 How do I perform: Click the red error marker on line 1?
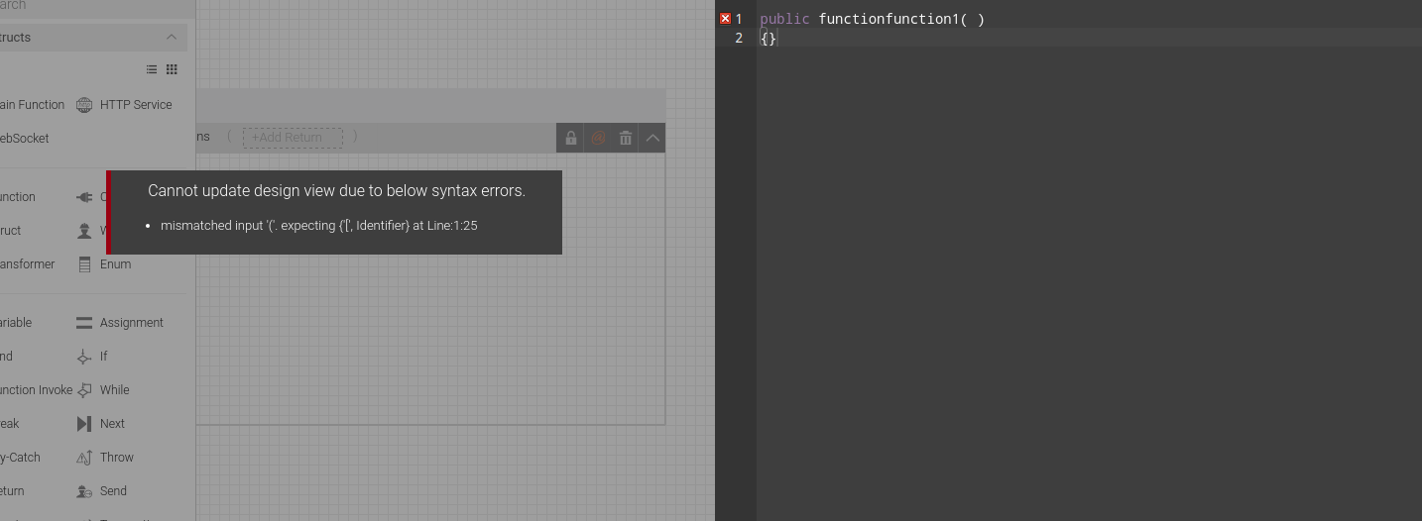725,19
